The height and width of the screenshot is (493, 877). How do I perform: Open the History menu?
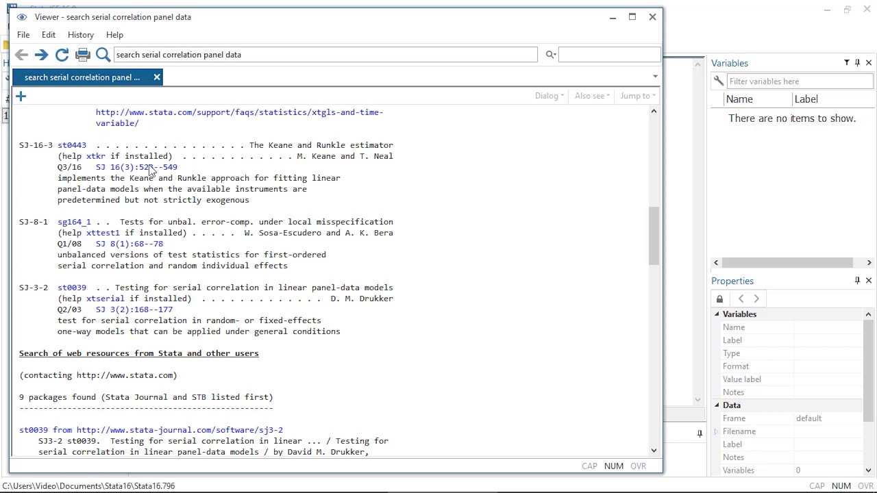tap(81, 35)
